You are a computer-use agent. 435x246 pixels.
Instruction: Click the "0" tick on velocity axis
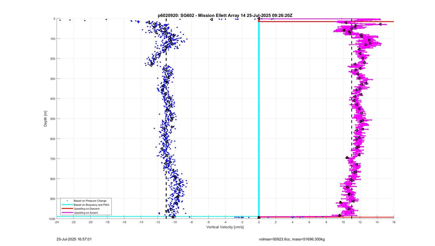pos(259,222)
